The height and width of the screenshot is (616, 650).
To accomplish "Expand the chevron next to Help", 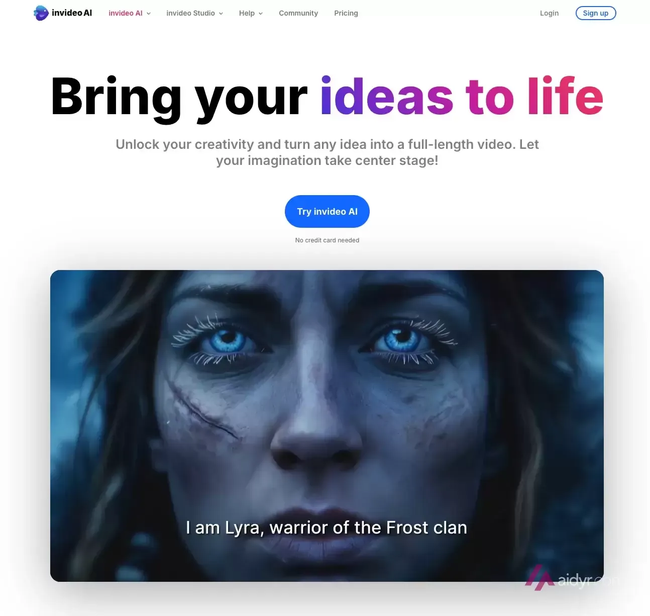I will [261, 14].
